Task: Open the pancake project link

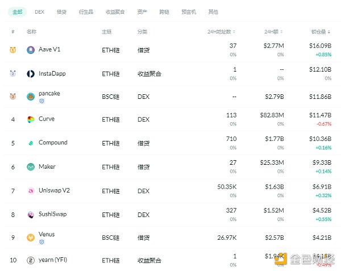Action: pos(49,93)
